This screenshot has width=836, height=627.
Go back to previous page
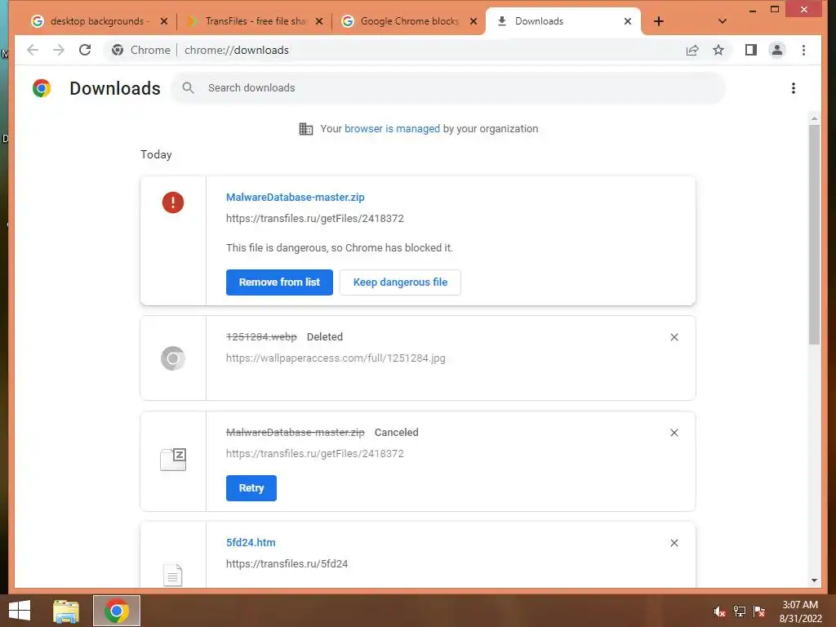(x=33, y=50)
